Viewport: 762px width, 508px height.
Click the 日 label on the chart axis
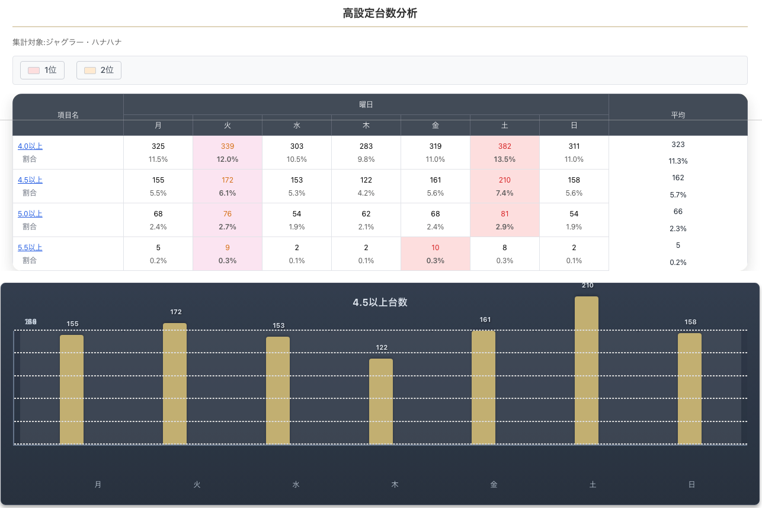coord(691,484)
